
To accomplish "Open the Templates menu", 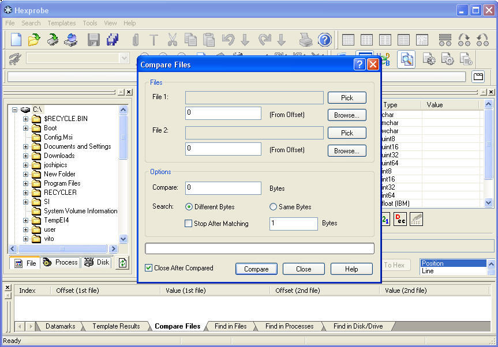I will [62, 23].
